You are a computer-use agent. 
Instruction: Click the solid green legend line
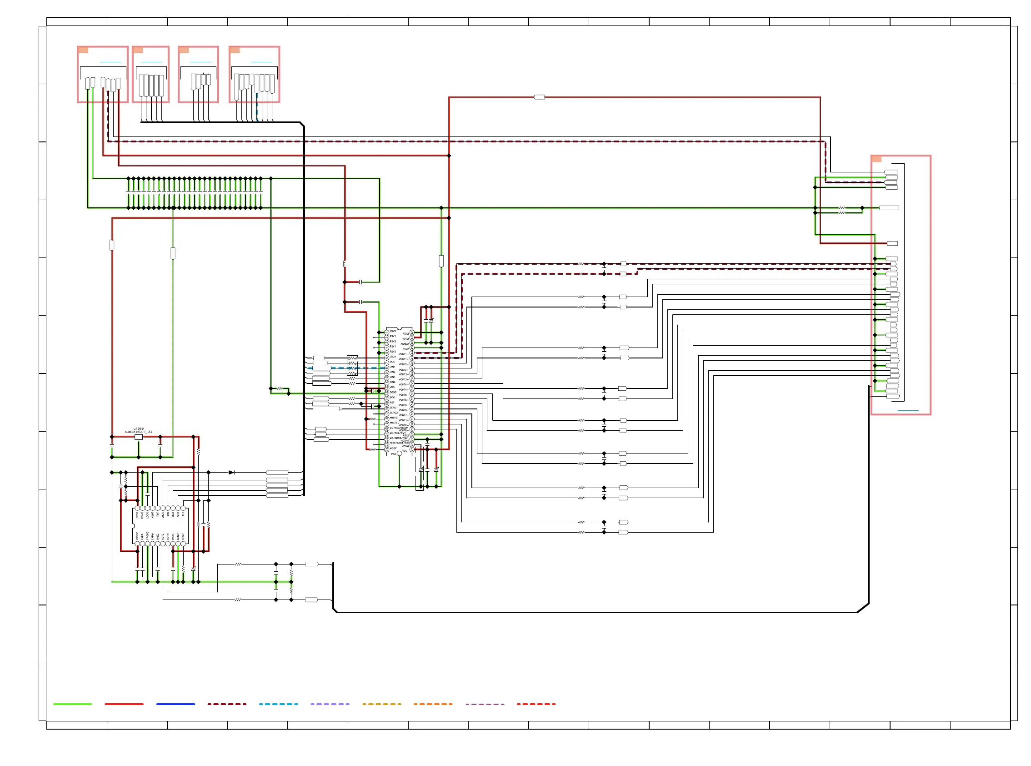(72, 704)
